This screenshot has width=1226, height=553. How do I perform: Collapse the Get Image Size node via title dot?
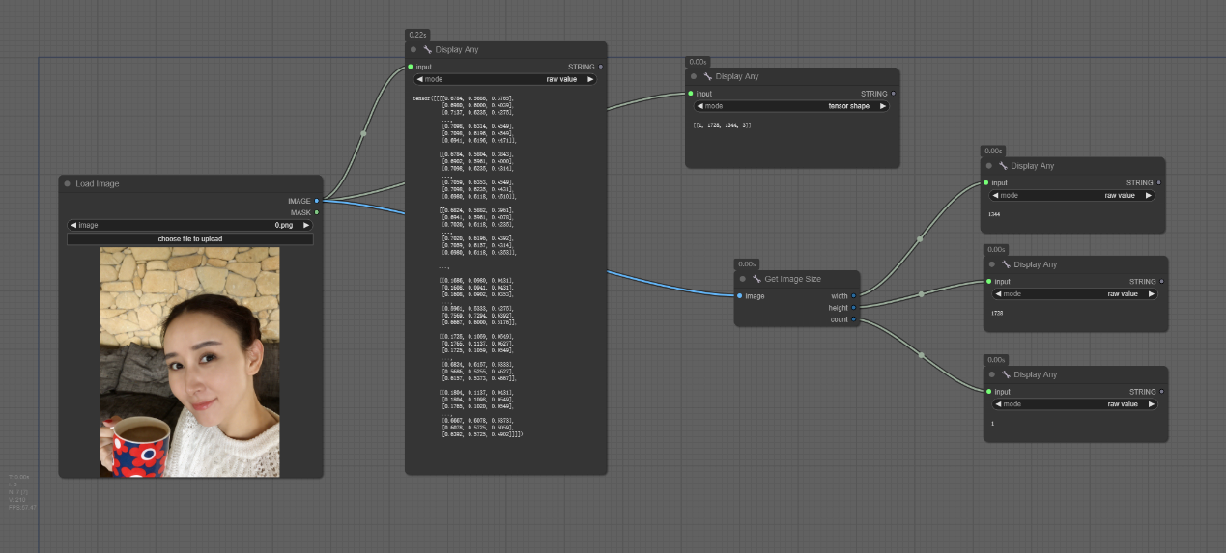[x=743, y=279]
